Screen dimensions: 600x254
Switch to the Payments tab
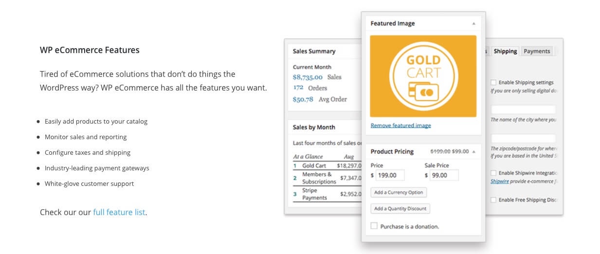tap(537, 51)
